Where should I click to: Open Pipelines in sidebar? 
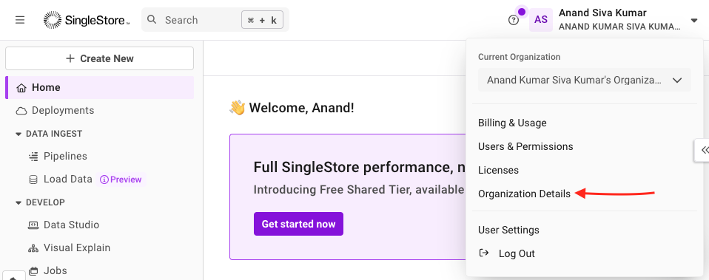coord(65,157)
